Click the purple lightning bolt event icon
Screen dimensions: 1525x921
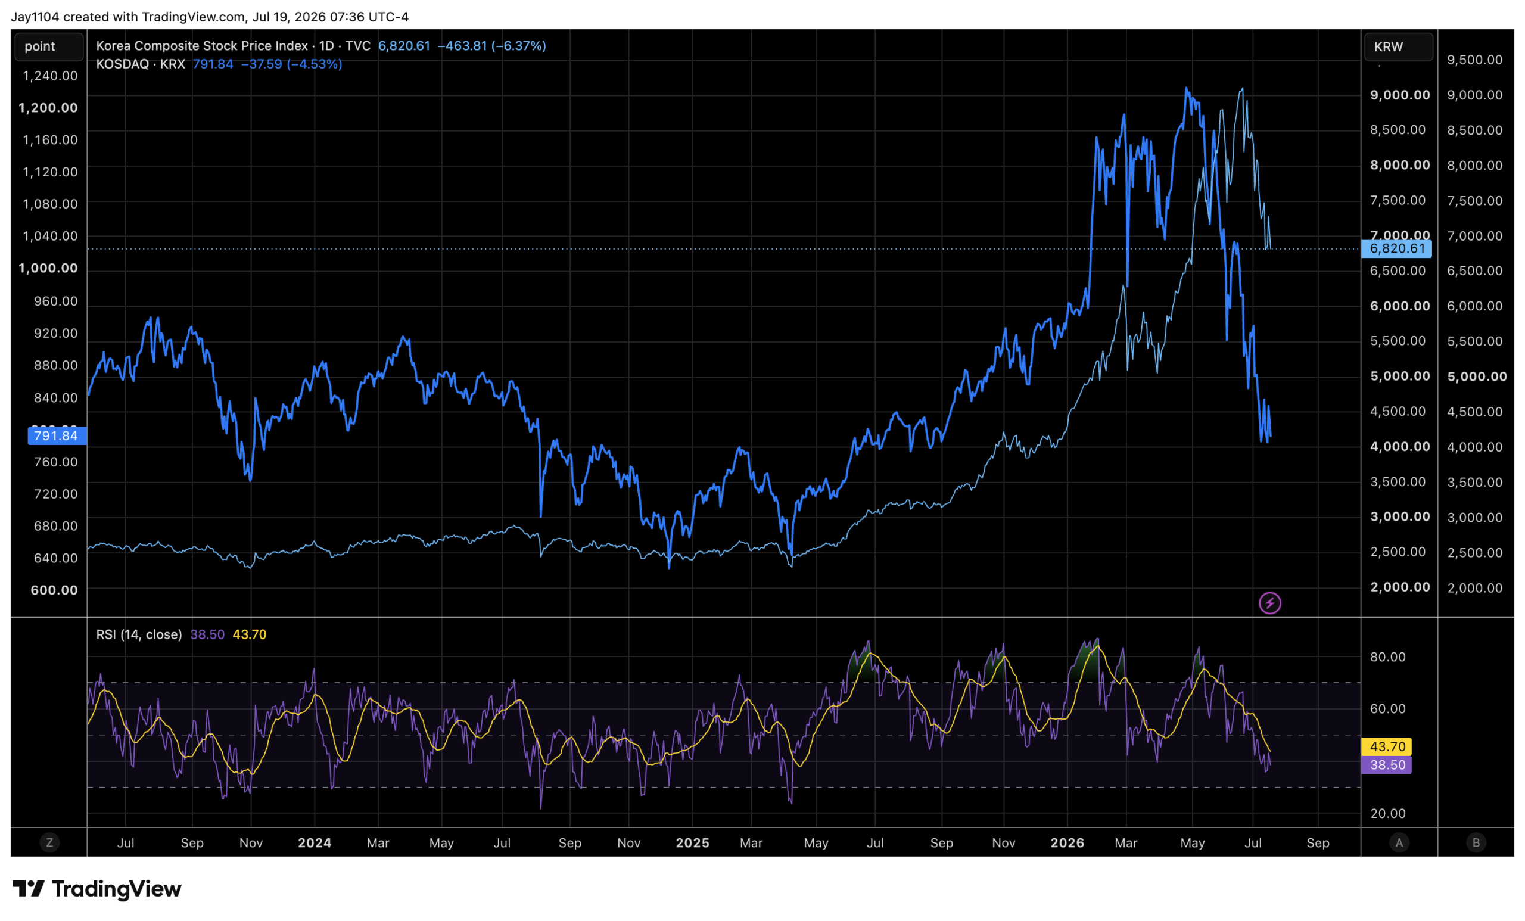(x=1269, y=603)
